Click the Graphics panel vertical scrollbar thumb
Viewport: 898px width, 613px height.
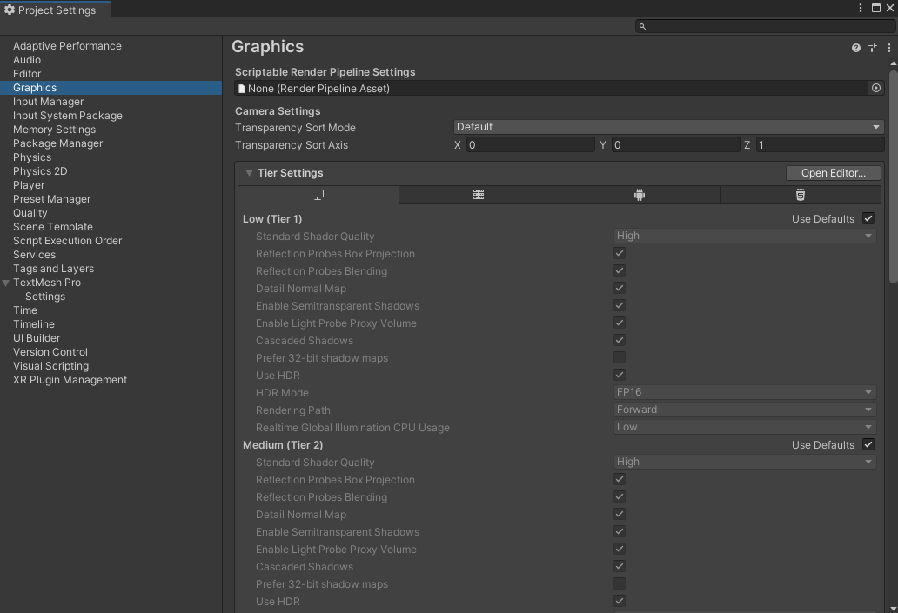[x=894, y=177]
